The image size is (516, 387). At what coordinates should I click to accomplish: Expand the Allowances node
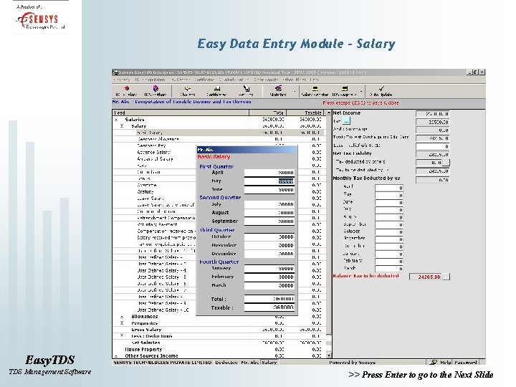tap(122, 316)
